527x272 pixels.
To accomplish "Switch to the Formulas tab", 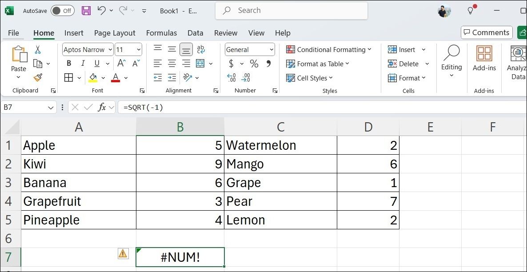I will [161, 33].
